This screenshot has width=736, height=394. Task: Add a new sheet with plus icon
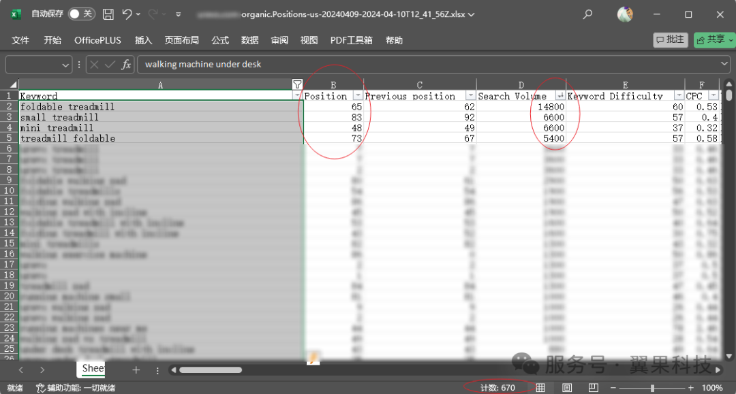tap(136, 370)
